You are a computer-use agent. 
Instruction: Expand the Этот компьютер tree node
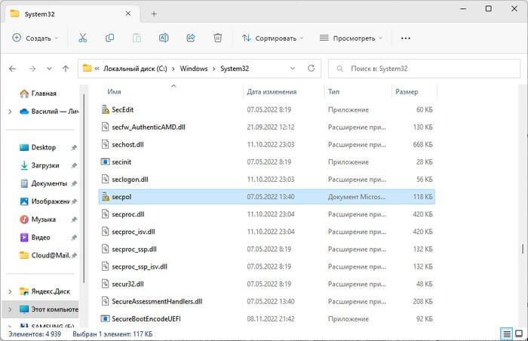tap(10, 309)
